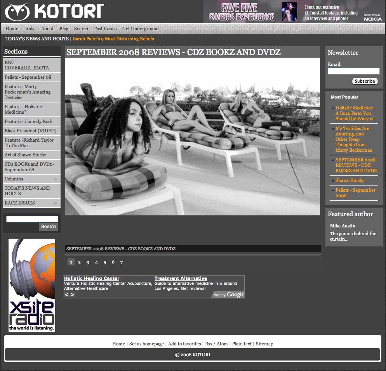The image size is (386, 371).
Task: Open Treatment Alternative ad link
Action: 181,278
